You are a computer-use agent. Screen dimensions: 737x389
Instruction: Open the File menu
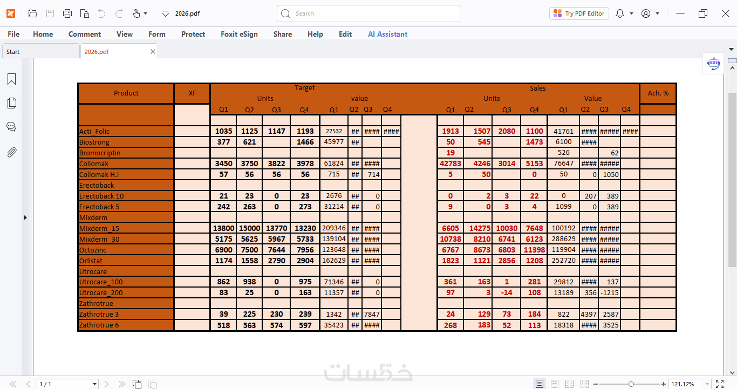pos(13,34)
